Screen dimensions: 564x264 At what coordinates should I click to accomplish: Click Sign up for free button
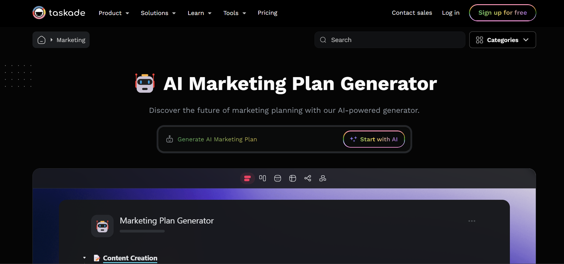tap(502, 13)
